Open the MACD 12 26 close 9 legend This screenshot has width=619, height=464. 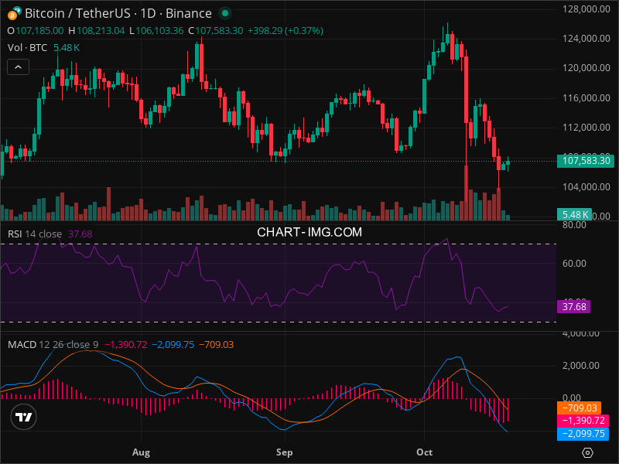[x=53, y=344]
